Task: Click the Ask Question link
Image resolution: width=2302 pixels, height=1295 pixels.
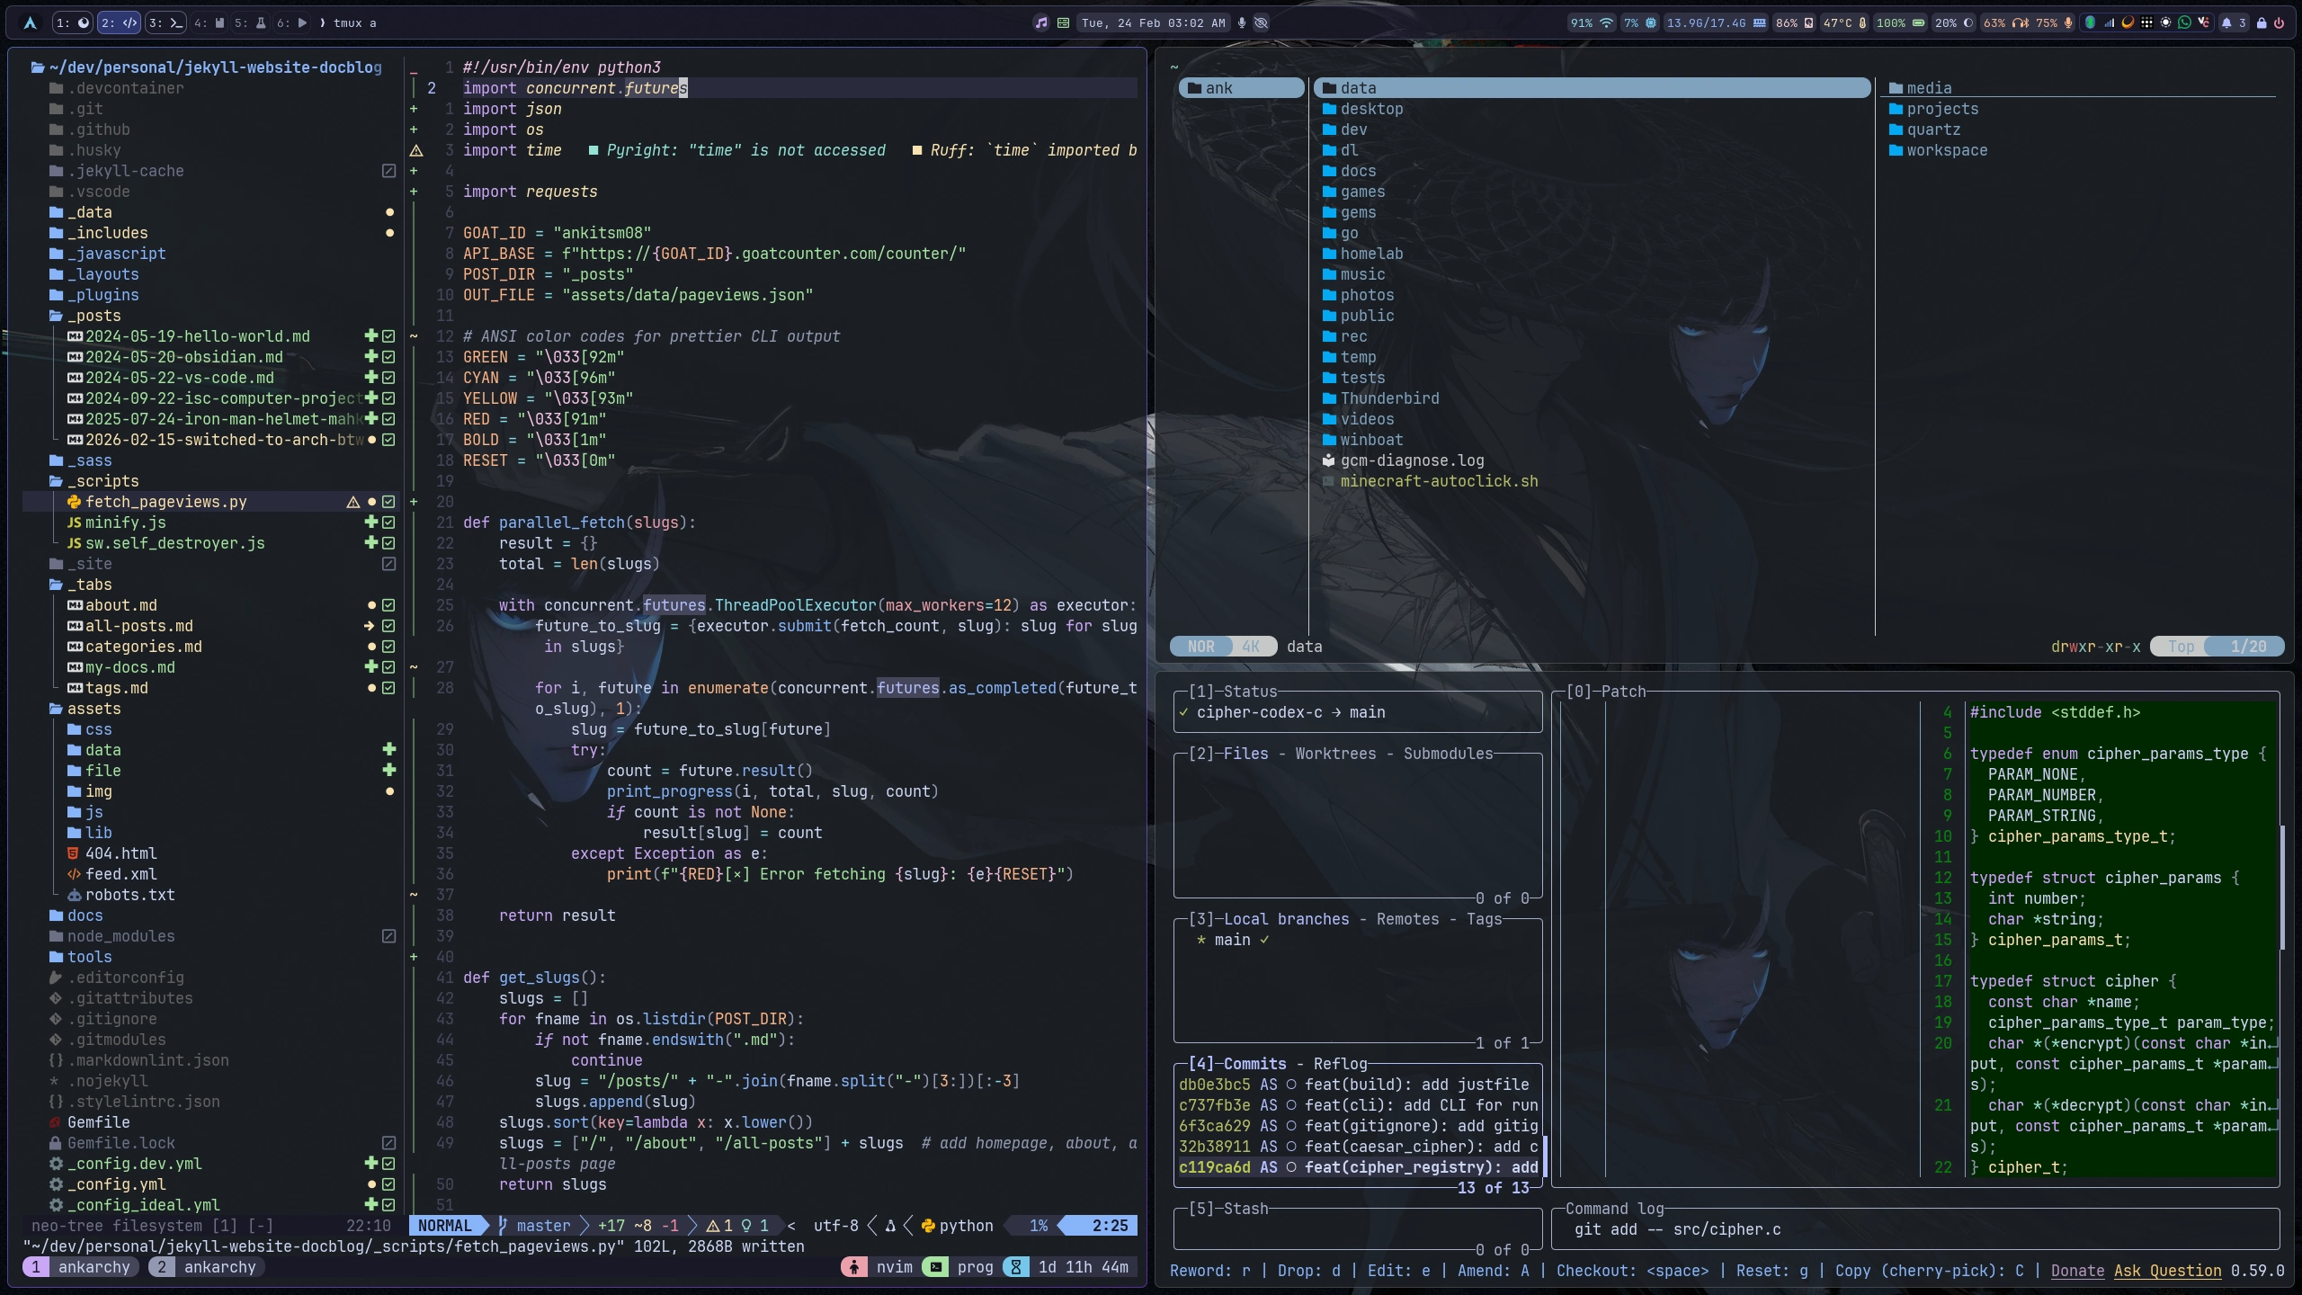Action: tap(2167, 1271)
